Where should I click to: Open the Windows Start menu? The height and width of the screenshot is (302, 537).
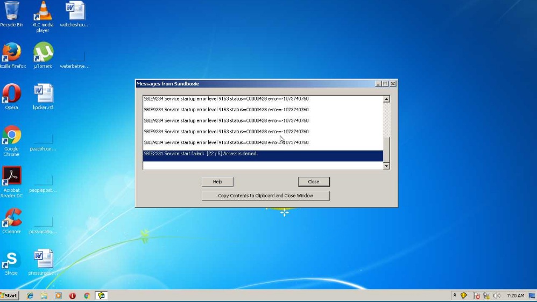[x=10, y=296]
